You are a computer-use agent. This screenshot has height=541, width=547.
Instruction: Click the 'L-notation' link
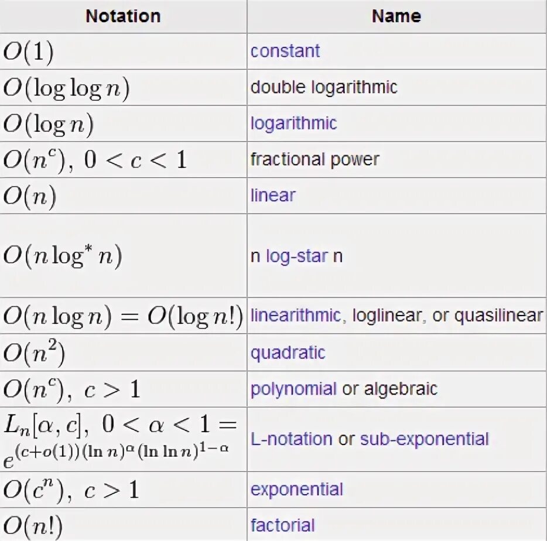pyautogui.click(x=292, y=439)
